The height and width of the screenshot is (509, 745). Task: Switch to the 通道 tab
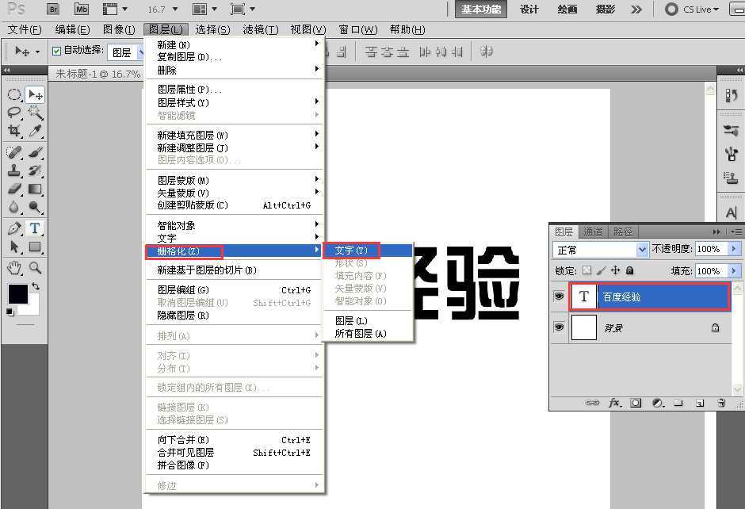(593, 232)
